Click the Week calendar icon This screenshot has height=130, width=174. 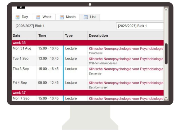coord(38,17)
